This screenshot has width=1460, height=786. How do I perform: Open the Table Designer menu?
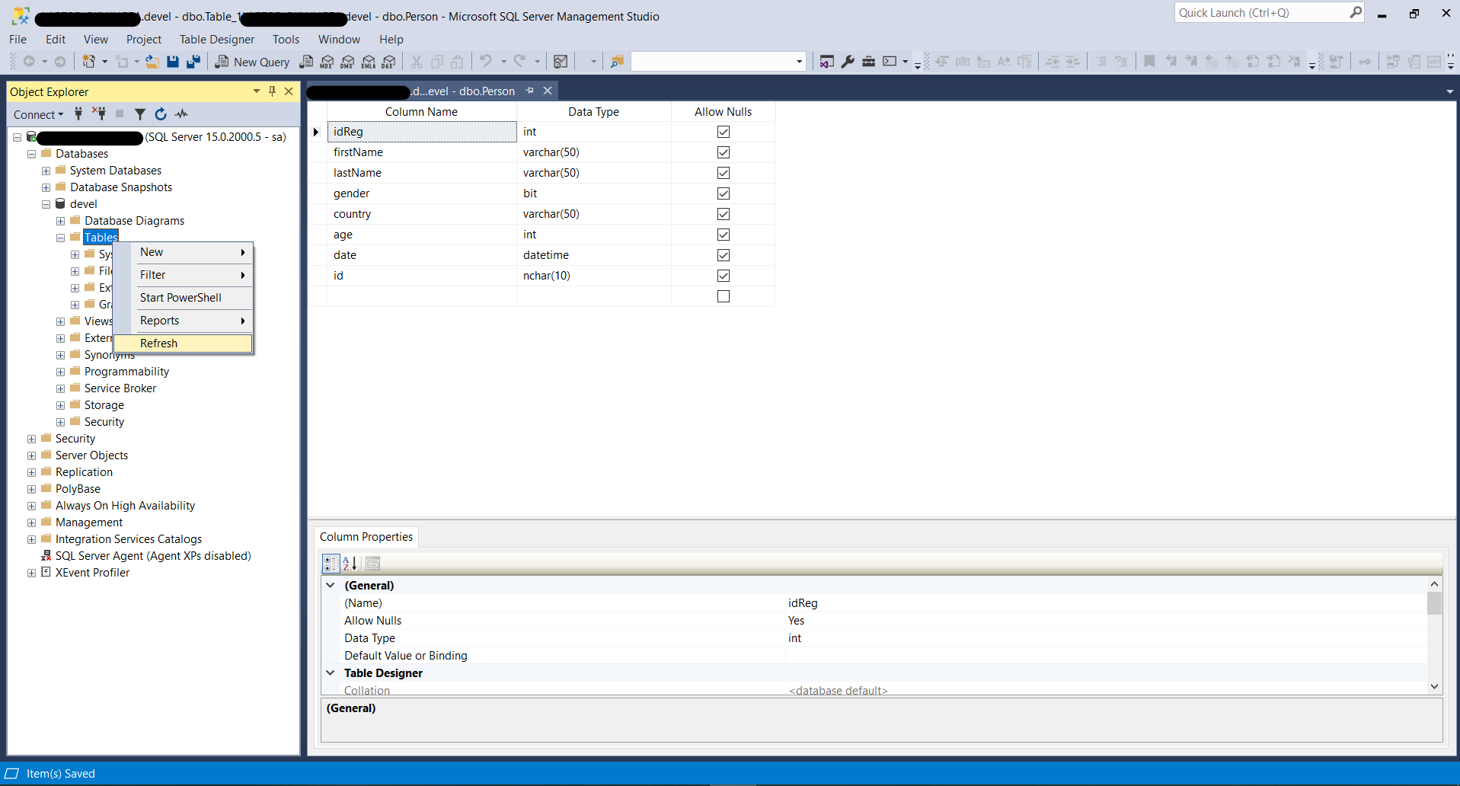216,40
